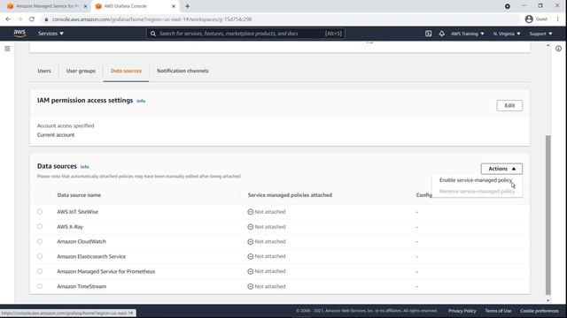Open the AWS Training account dropdown
This screenshot has width=567, height=318.
click(467, 34)
